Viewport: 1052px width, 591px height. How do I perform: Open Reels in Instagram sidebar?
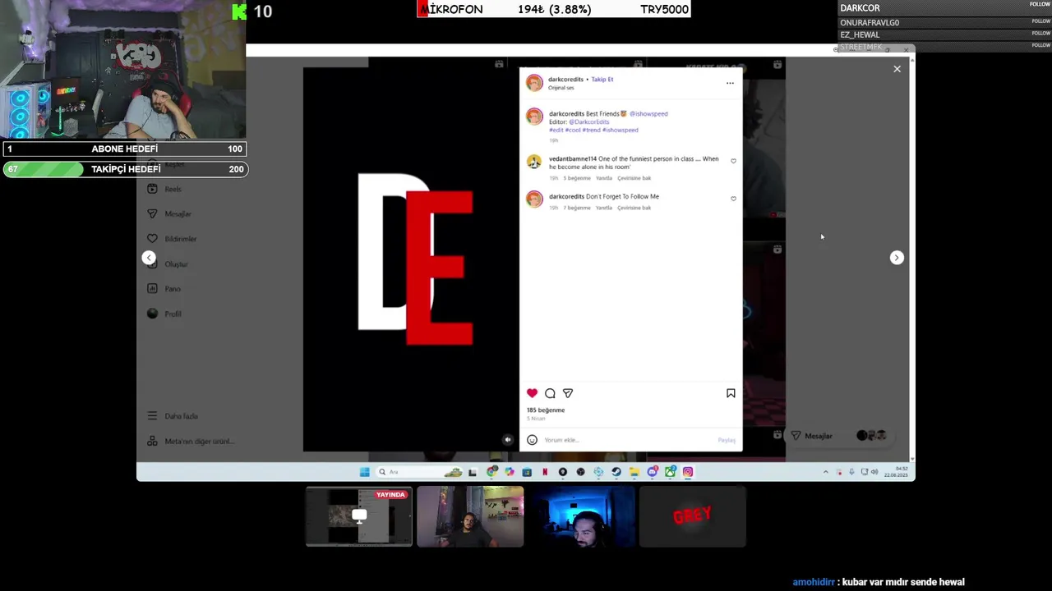point(164,189)
